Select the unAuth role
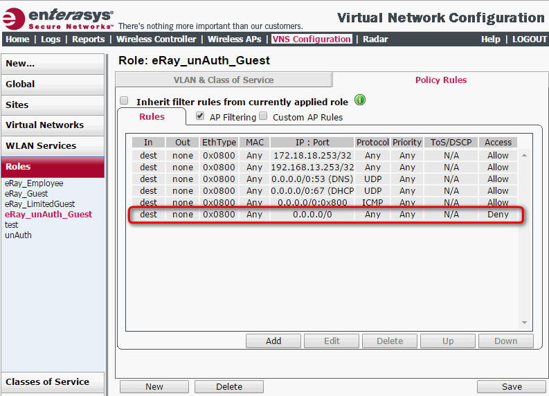This screenshot has width=549, height=396. click(18, 235)
